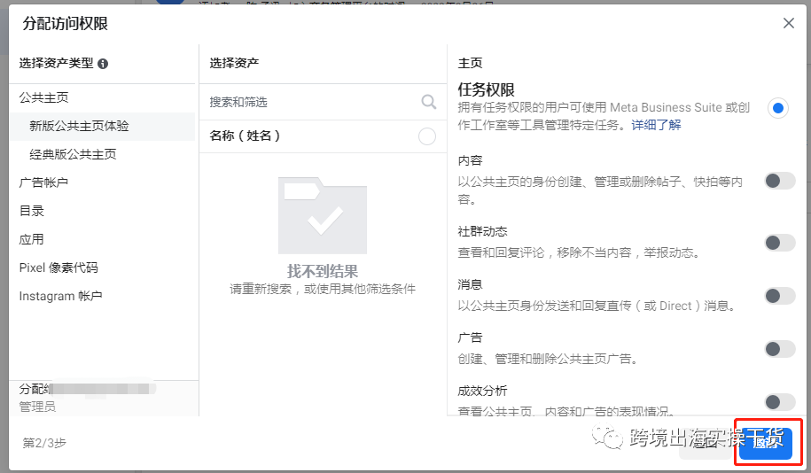
Task: Click the 找不到结果 message text
Action: click(x=323, y=271)
